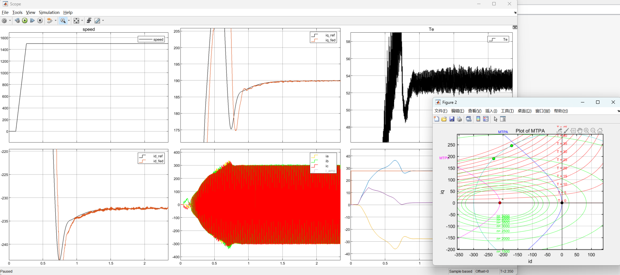Toggle zoom in icon above MTPA plot

[586, 131]
